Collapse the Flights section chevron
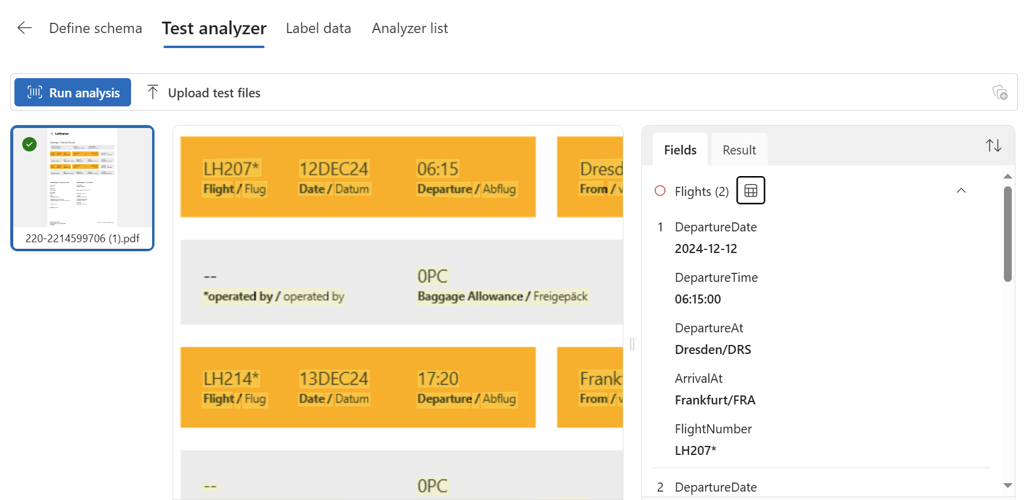This screenshot has width=1025, height=500. point(961,191)
